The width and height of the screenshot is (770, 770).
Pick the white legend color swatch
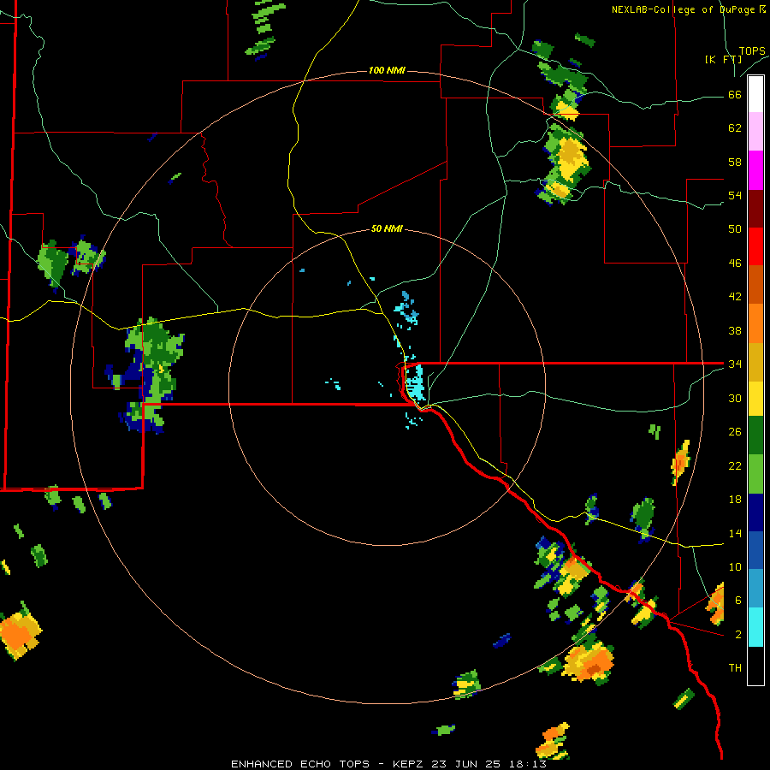[x=755, y=94]
